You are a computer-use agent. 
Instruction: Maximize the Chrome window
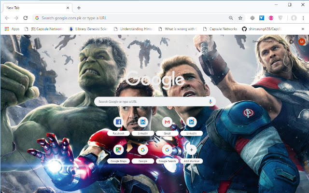click(290, 4)
